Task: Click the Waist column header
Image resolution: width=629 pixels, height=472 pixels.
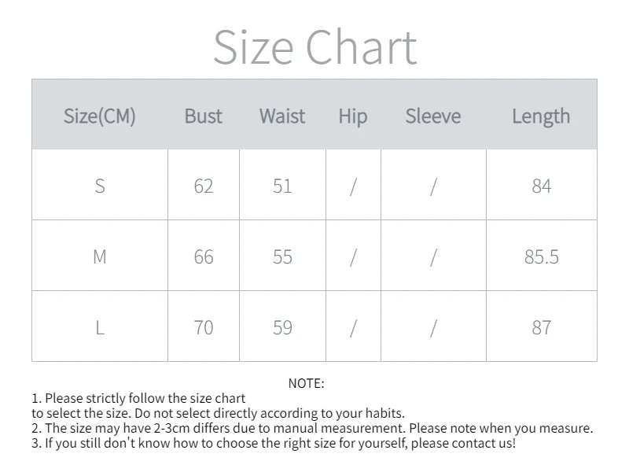Action: 282,116
